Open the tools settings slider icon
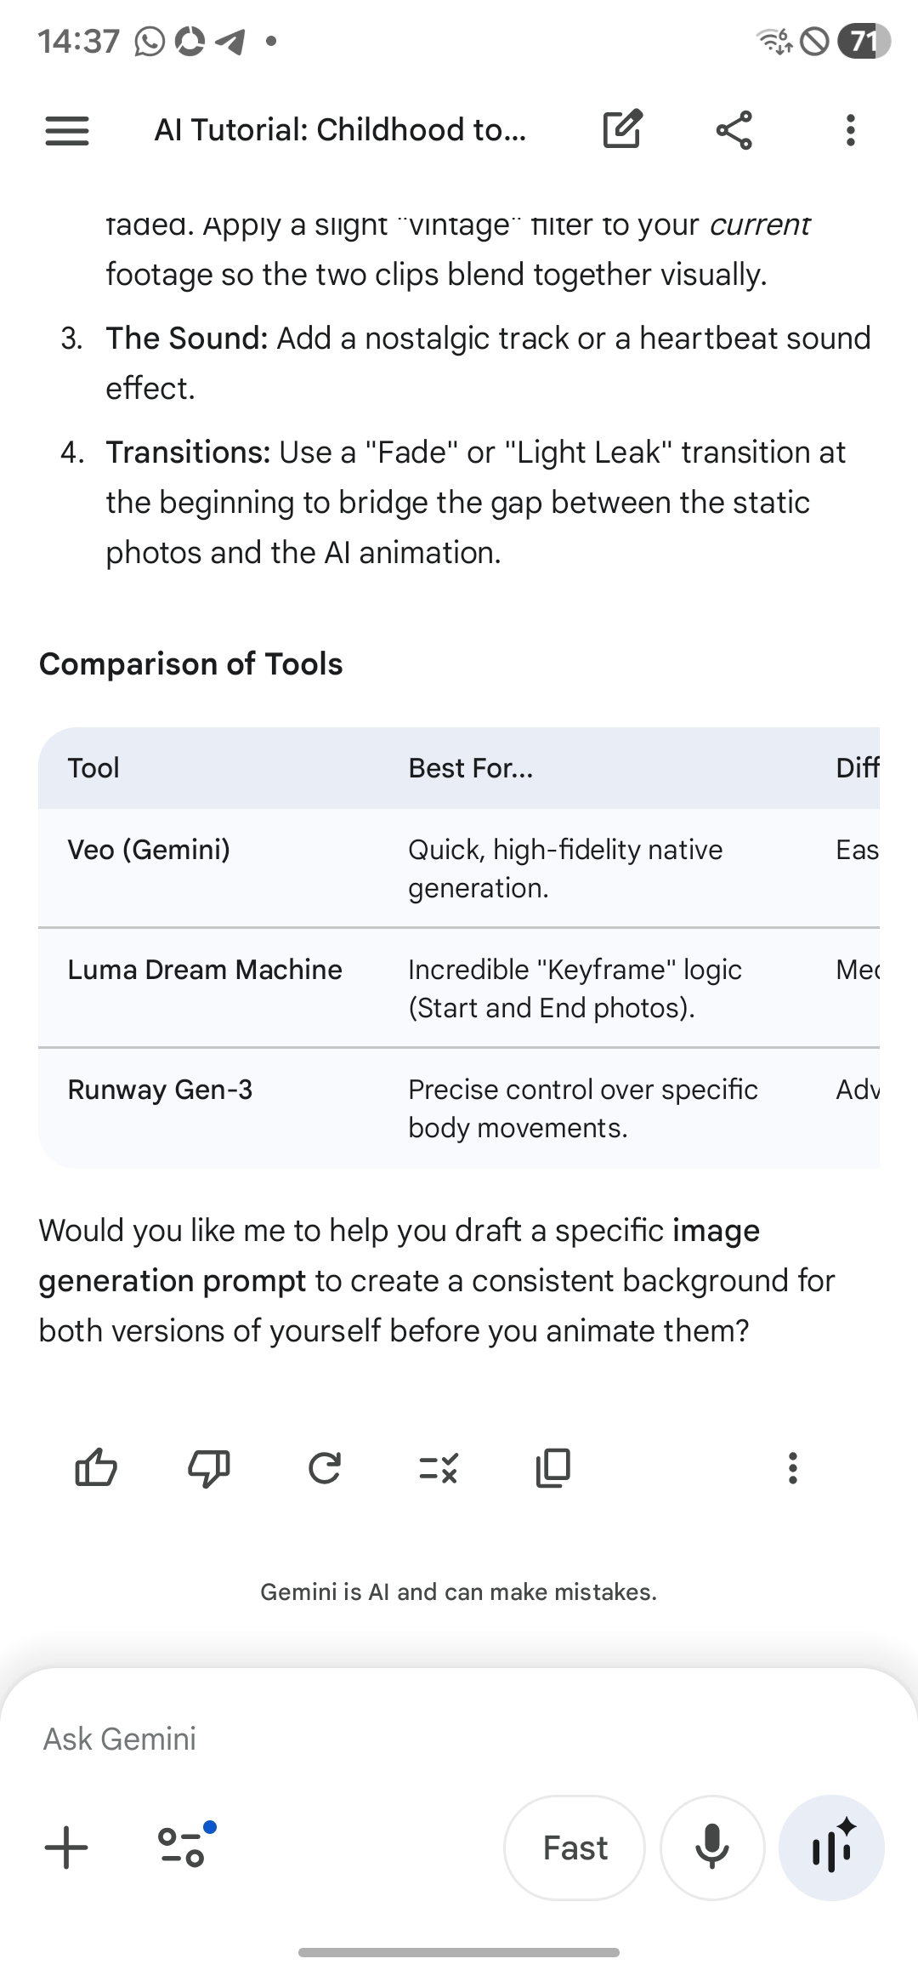Screen dimensions: 918x1970 [x=183, y=1848]
